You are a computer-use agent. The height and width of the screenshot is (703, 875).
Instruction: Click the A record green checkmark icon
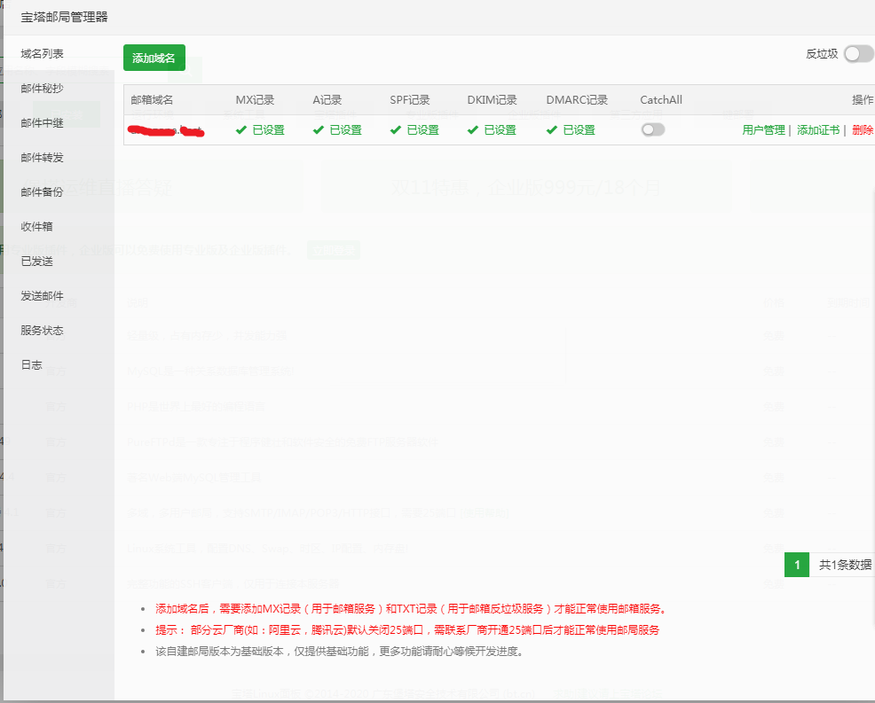tap(318, 130)
